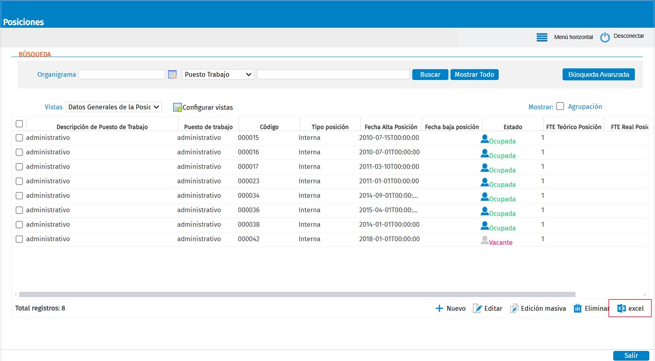
Task: Open Búsqueda Avanzada
Action: click(599, 74)
